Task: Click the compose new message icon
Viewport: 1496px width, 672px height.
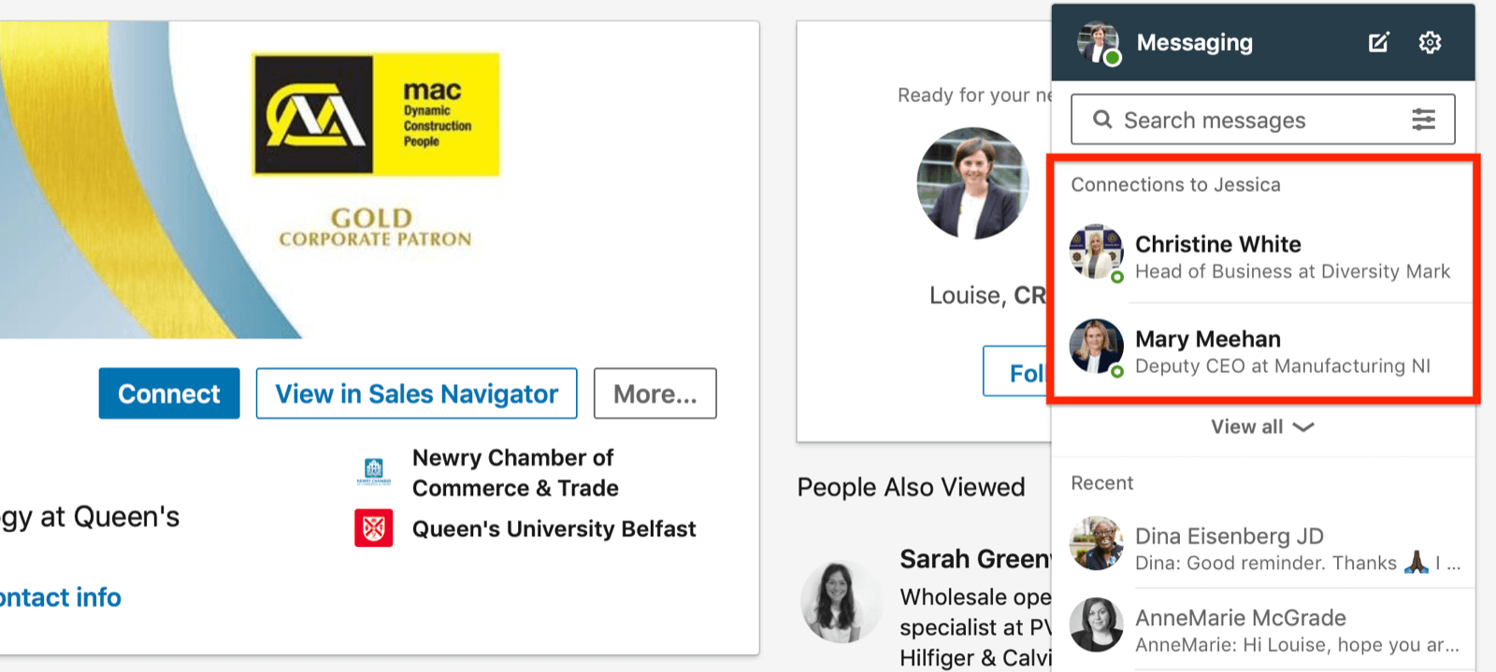Action: pyautogui.click(x=1378, y=42)
